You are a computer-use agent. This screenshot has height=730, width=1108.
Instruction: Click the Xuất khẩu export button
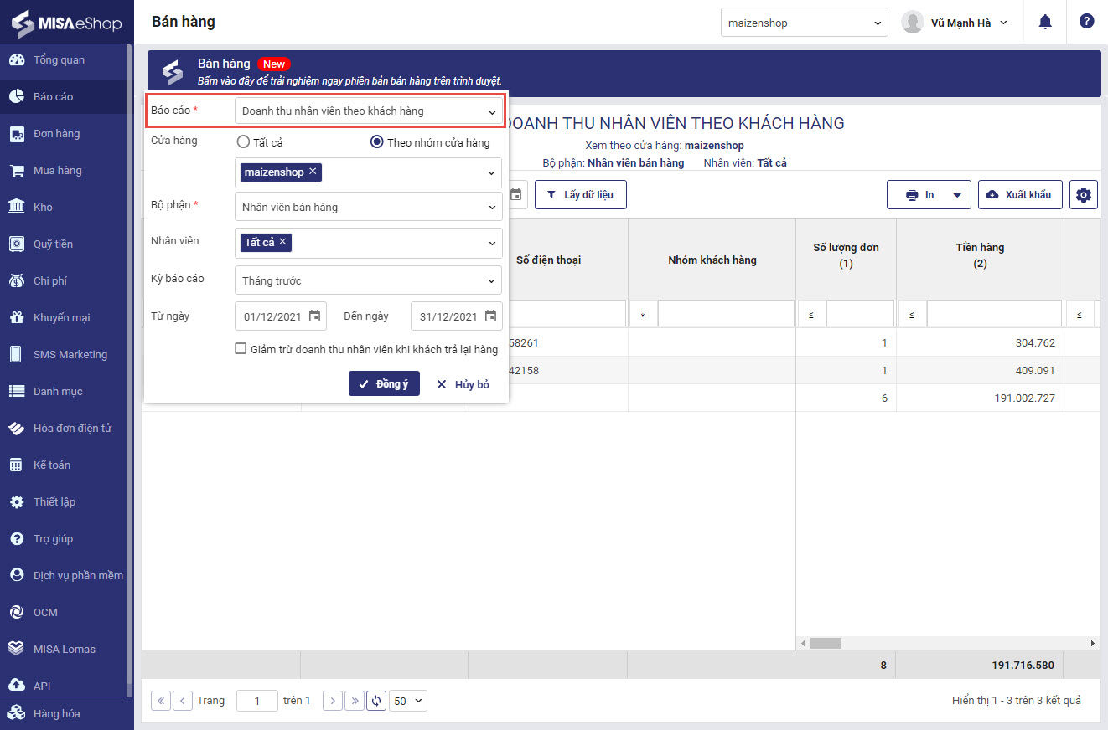coord(1020,195)
